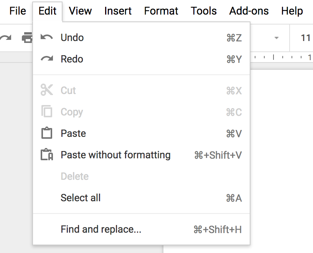Click the Paste clipboard icon
Screen dimensions: 313x253
(48, 133)
